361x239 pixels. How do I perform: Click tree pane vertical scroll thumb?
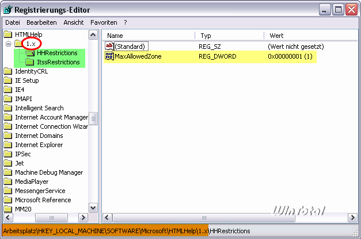93,118
